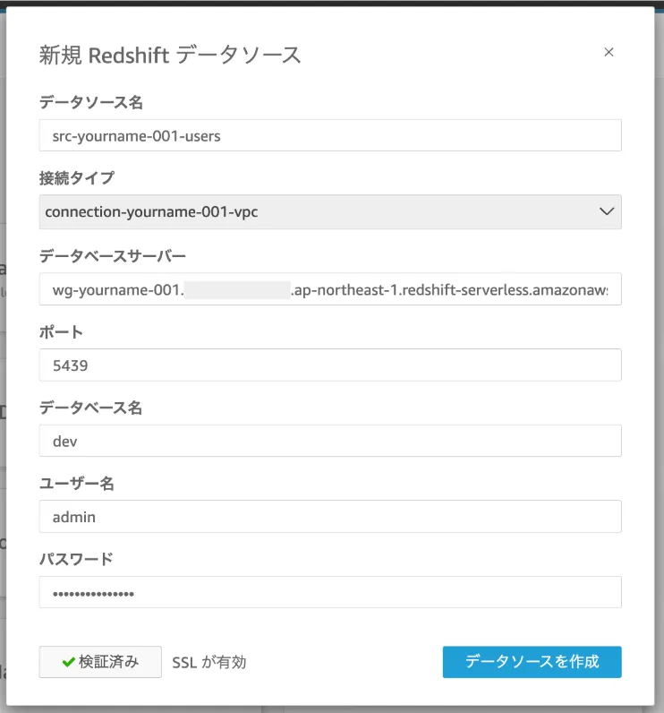The height and width of the screenshot is (713, 664).
Task: Close the new Redshift data source dialog
Action: tap(609, 52)
